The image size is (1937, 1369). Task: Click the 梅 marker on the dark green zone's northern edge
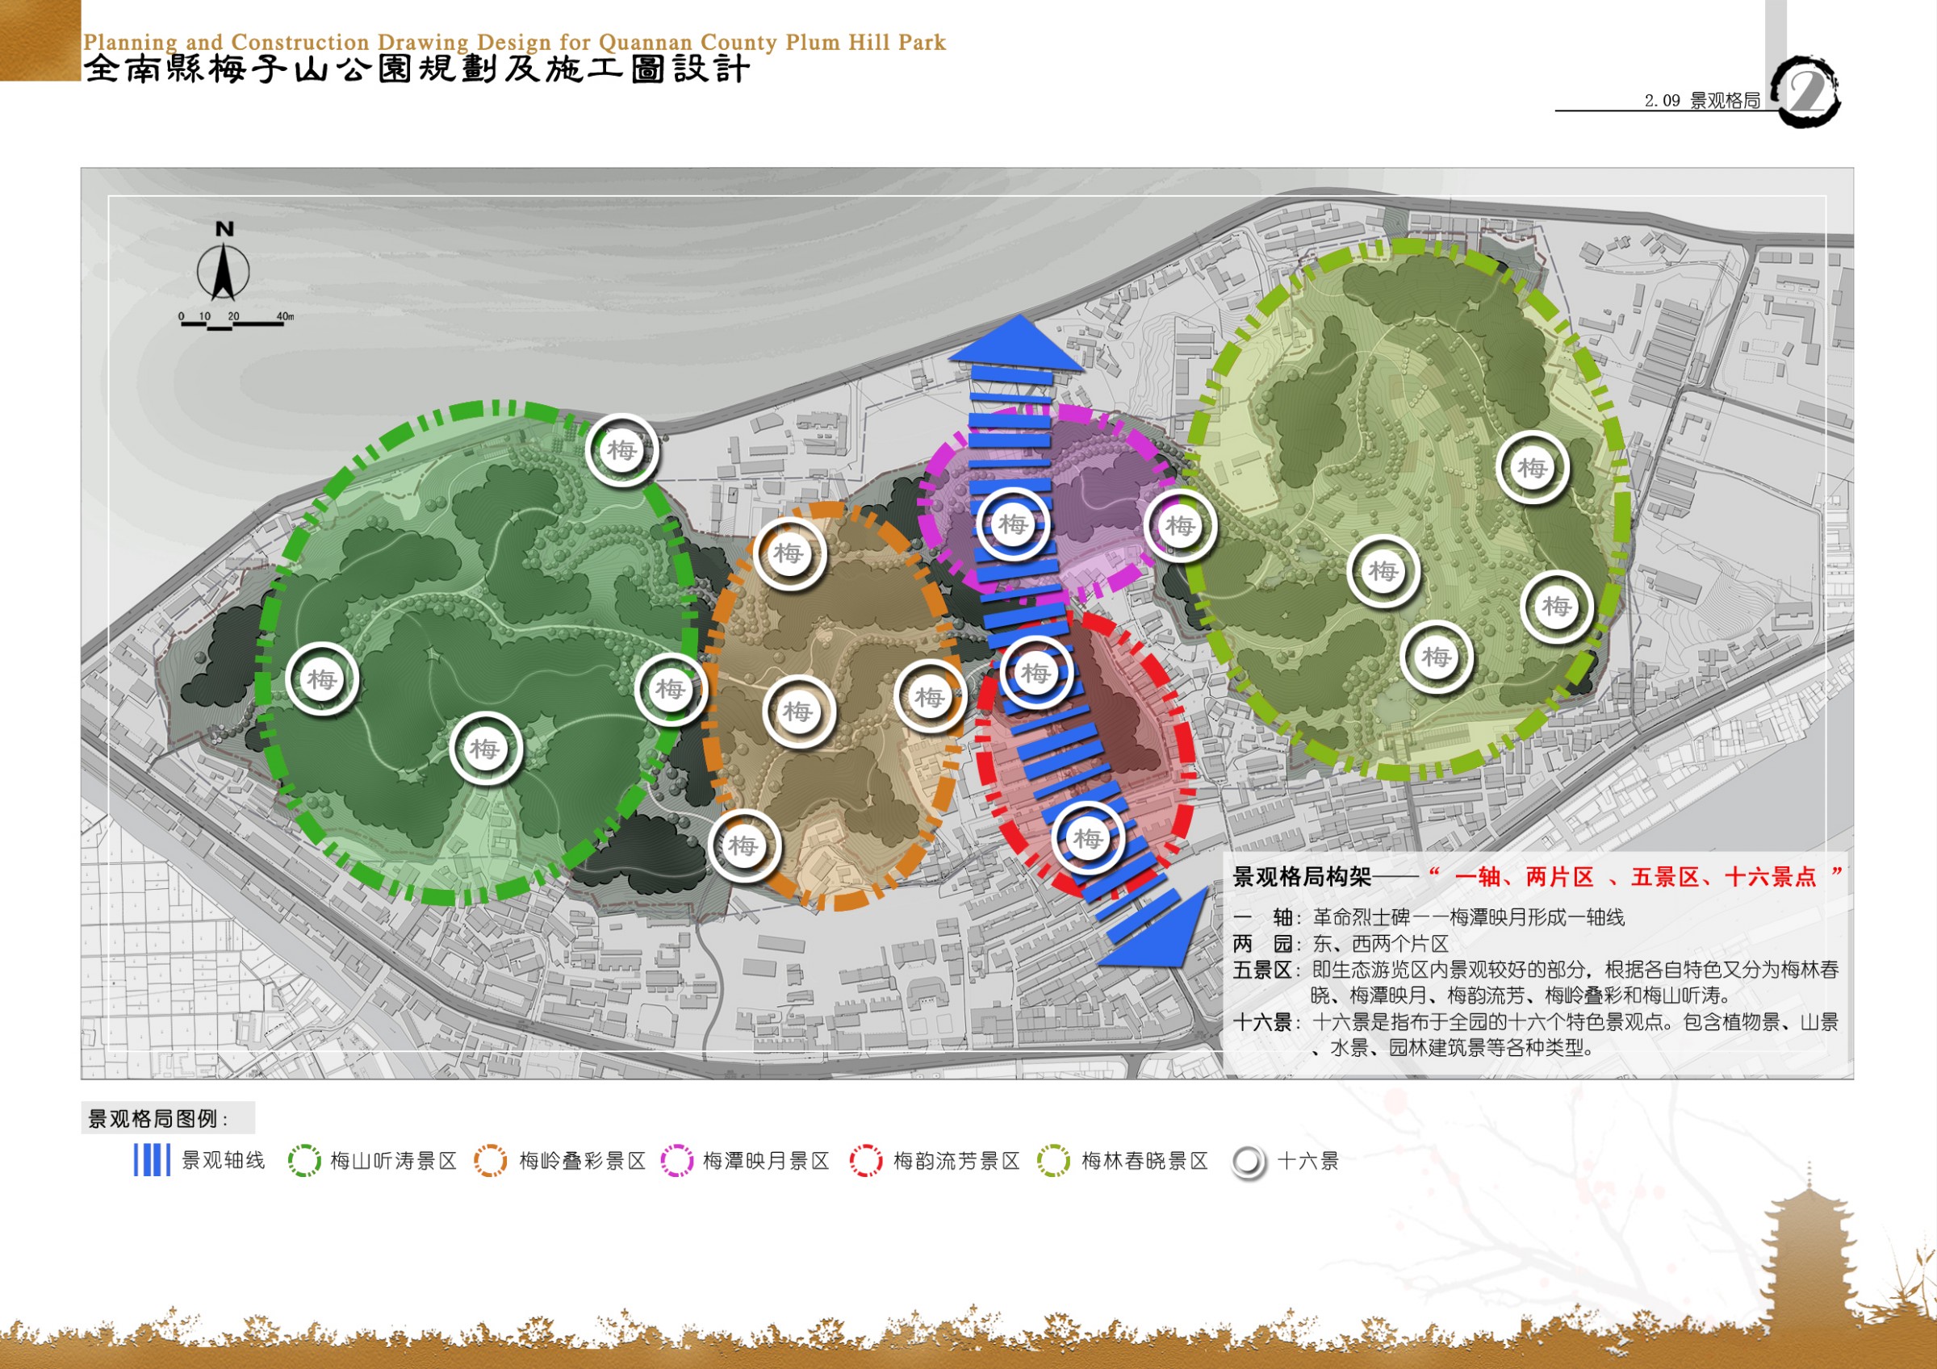621,449
